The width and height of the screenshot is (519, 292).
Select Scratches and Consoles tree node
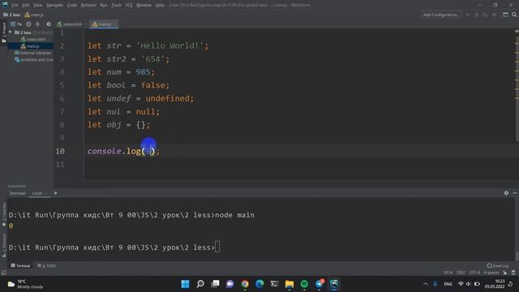click(34, 60)
